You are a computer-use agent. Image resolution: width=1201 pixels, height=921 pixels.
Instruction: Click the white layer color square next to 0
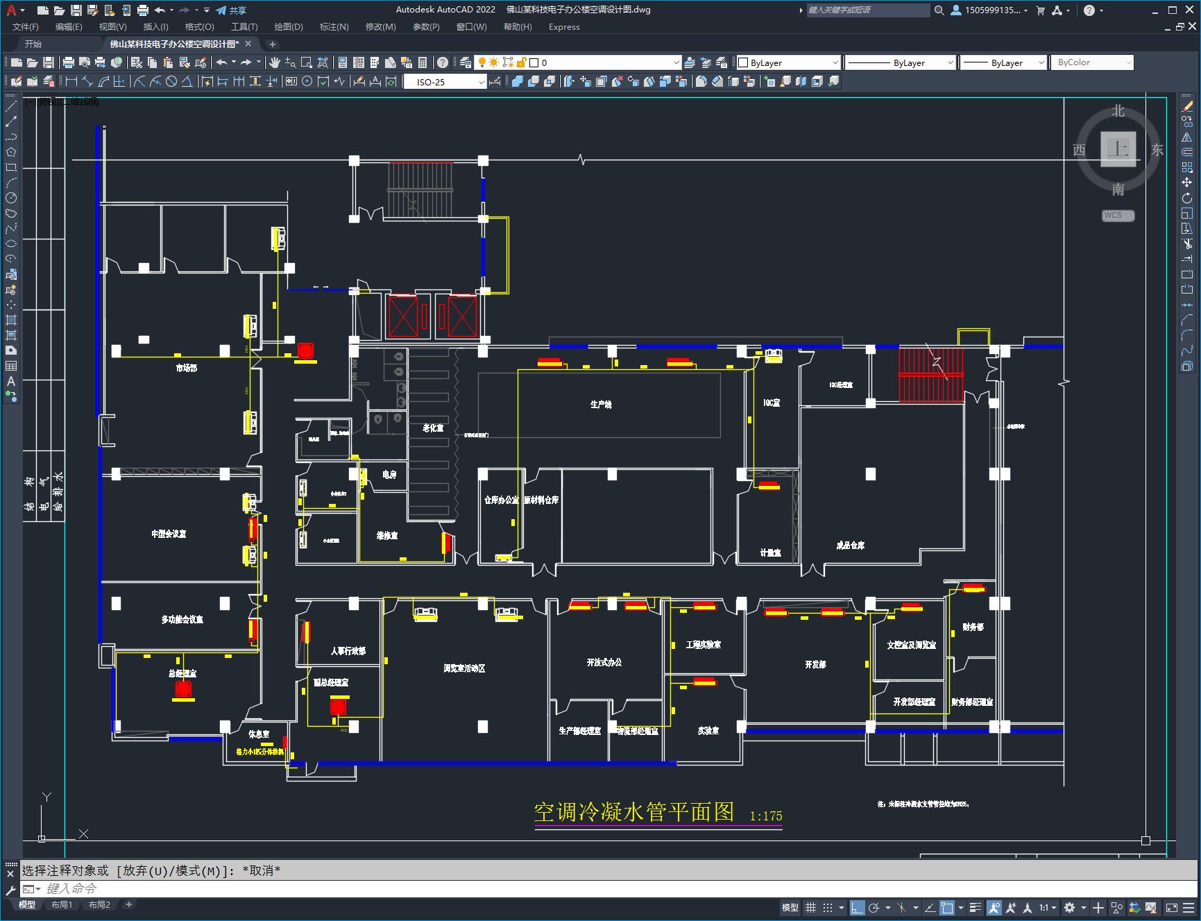[x=534, y=62]
